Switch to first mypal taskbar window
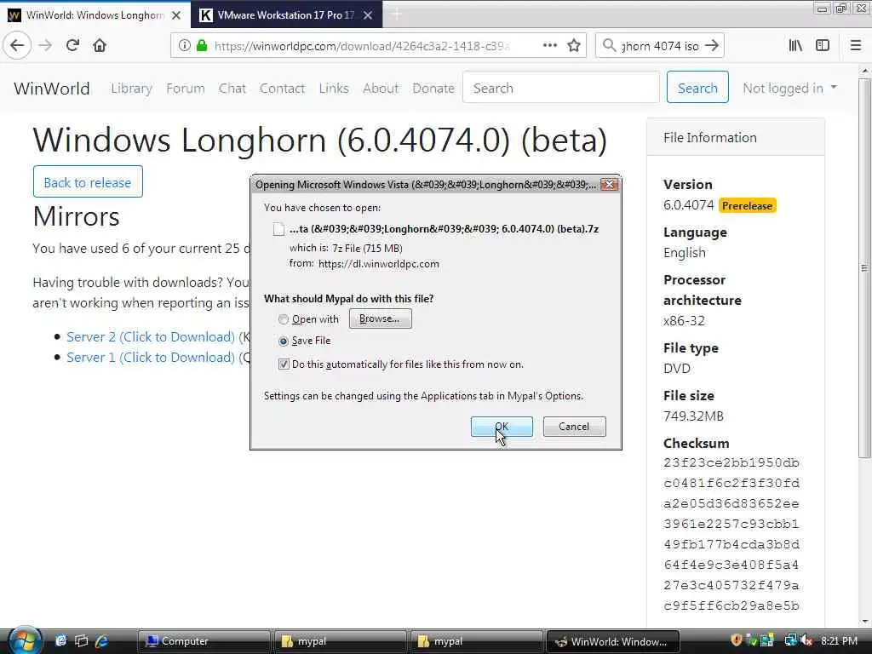 [x=340, y=641]
